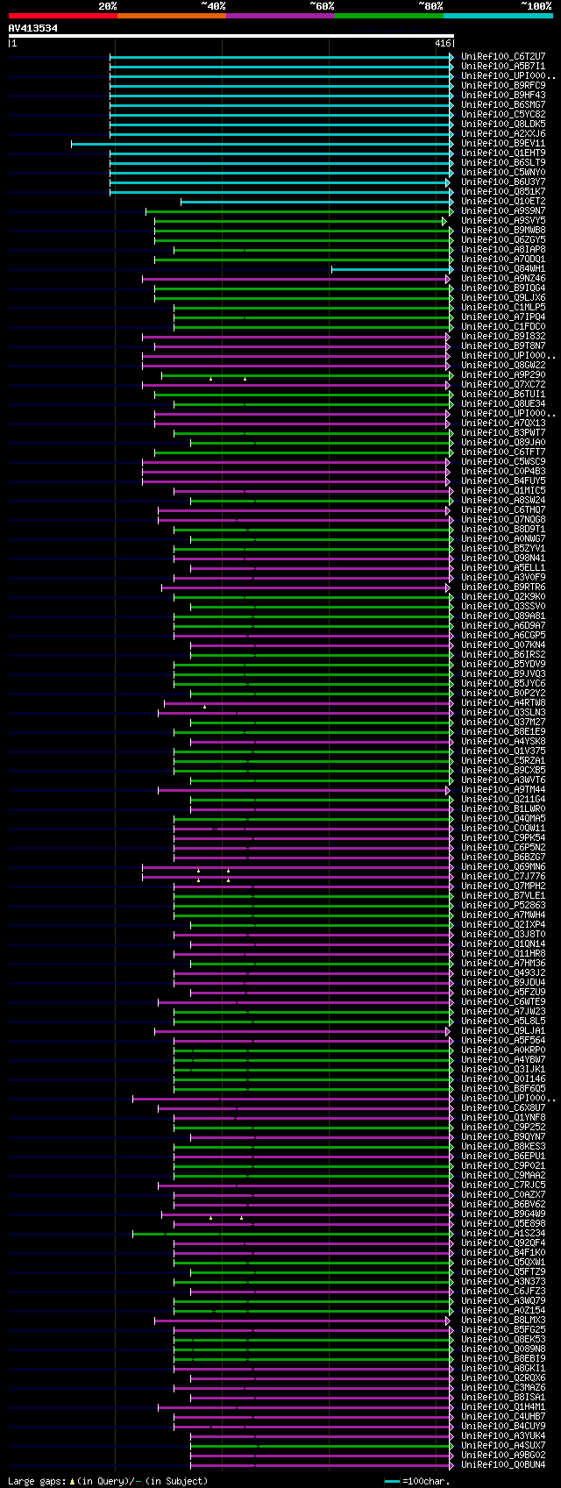Image resolution: width=561 pixels, height=1488 pixels.
Task: Click the red 20% identity legend segment
Action: click(63, 15)
